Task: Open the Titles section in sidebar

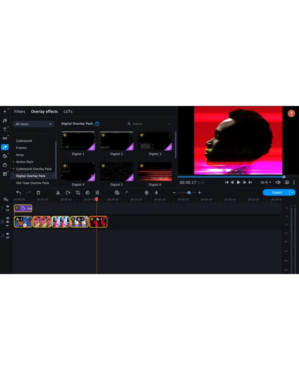Action: 5,129
